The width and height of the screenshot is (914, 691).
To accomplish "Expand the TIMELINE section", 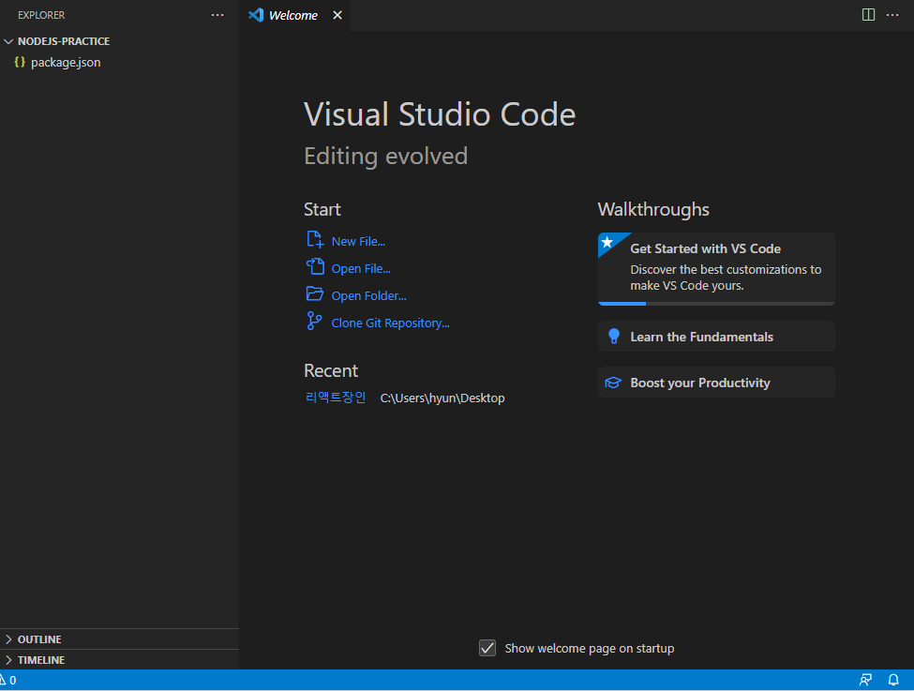I will [119, 660].
